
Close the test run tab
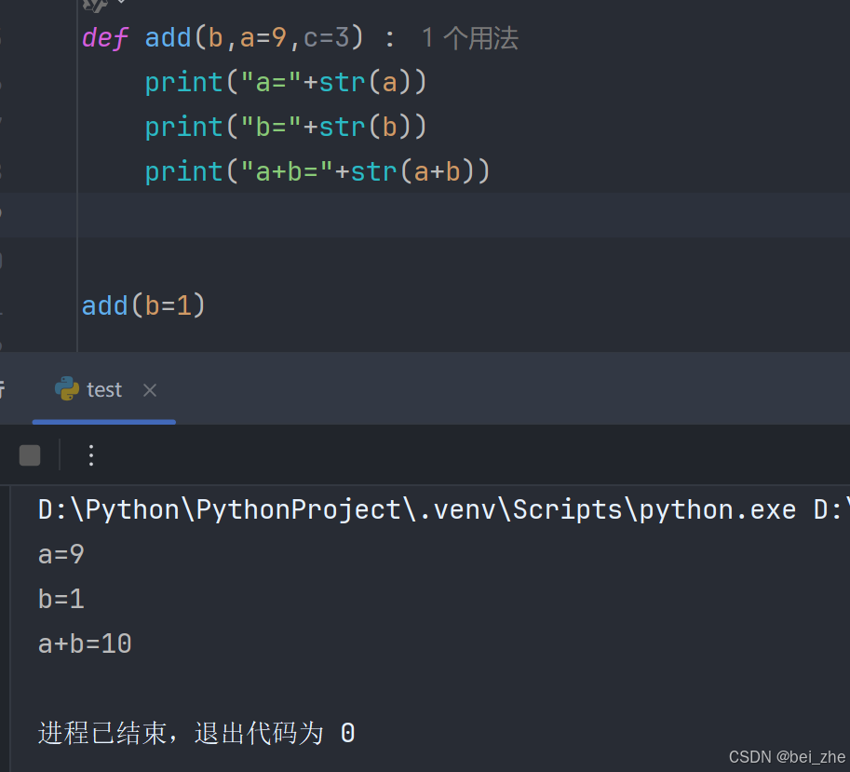(149, 390)
